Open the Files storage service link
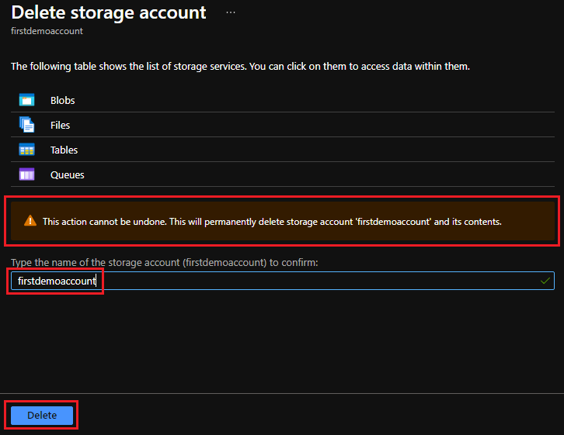The width and height of the screenshot is (564, 435). 61,125
